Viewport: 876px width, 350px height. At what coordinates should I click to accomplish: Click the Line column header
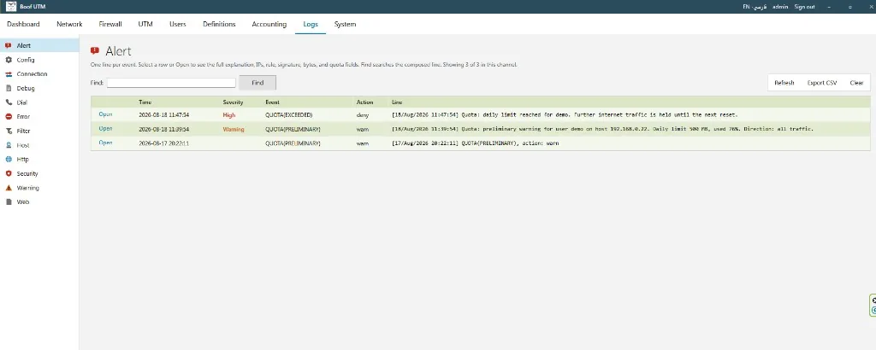pos(397,102)
